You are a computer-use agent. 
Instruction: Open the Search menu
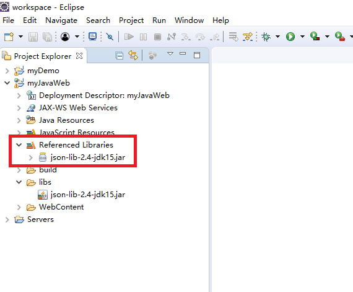(98, 20)
